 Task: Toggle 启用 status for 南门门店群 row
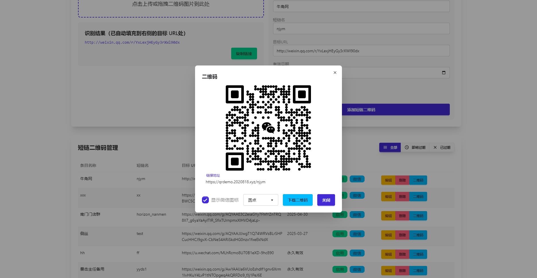[340, 215]
